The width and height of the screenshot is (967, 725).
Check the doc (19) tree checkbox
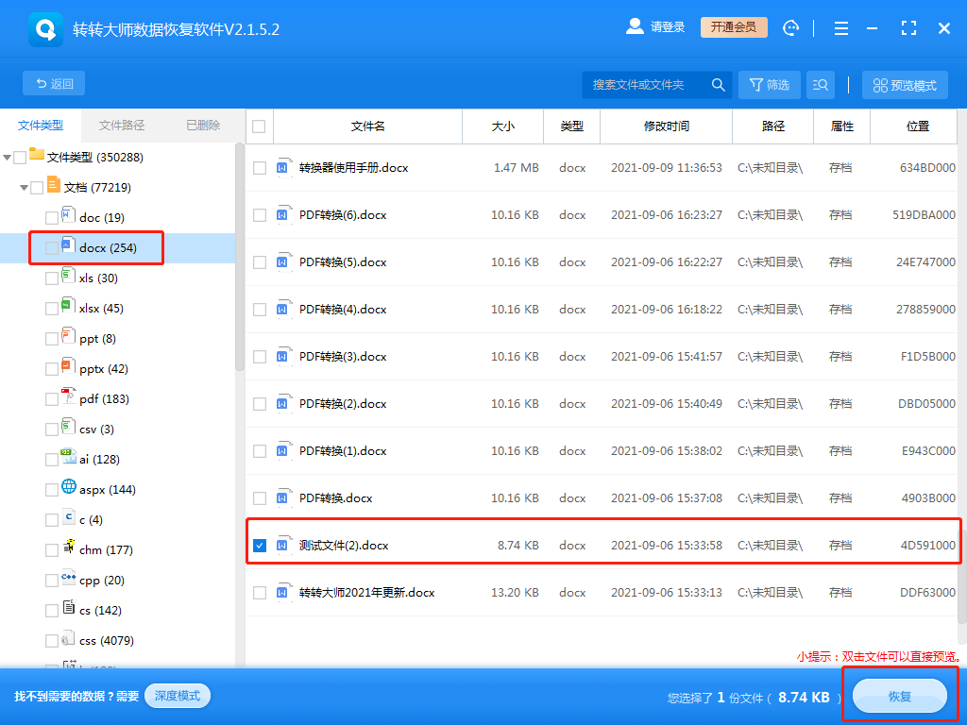52,218
